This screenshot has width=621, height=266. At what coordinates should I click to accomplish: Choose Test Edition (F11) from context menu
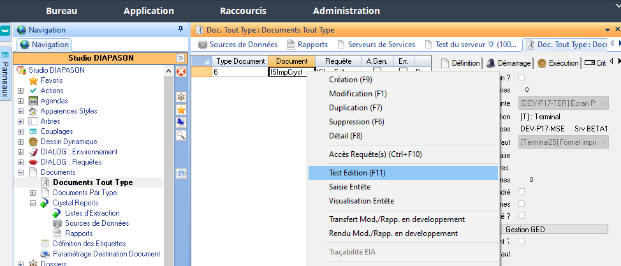357,172
